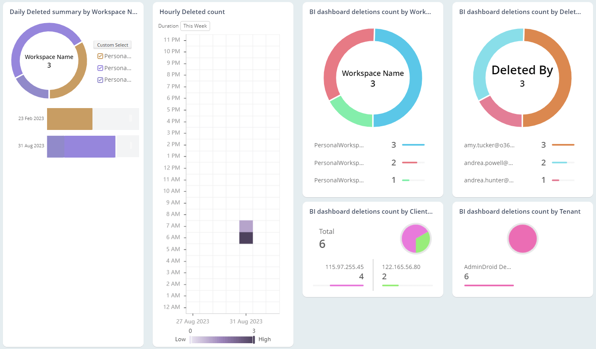Click the dark heatmap cell at 6 AM
Screen dimensions: 596x349
tap(246, 237)
